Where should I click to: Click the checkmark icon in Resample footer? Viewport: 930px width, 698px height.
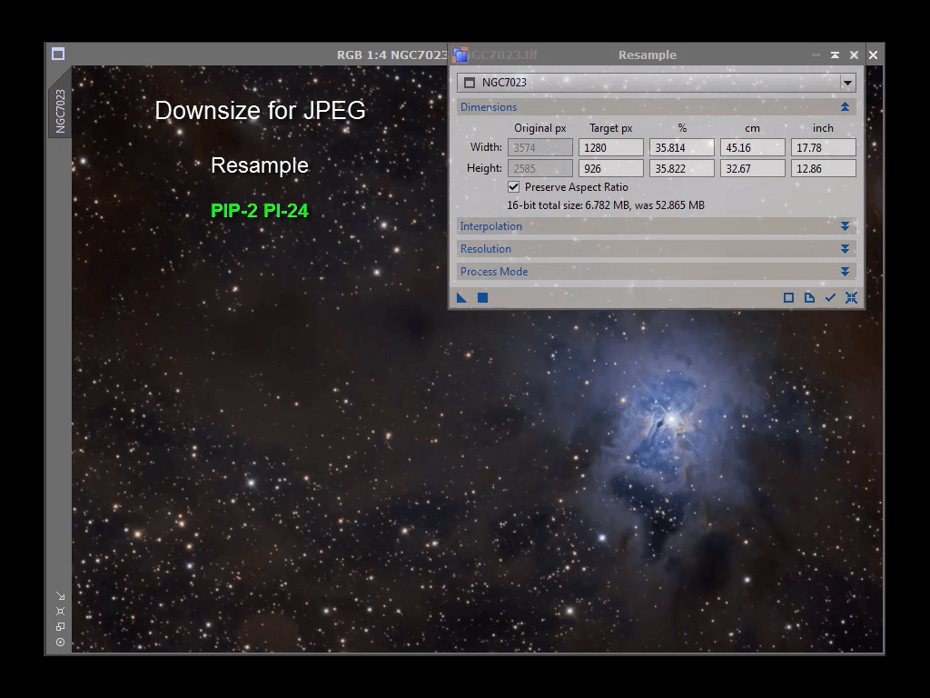coord(830,297)
